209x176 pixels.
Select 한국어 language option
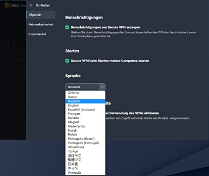pos(85,168)
